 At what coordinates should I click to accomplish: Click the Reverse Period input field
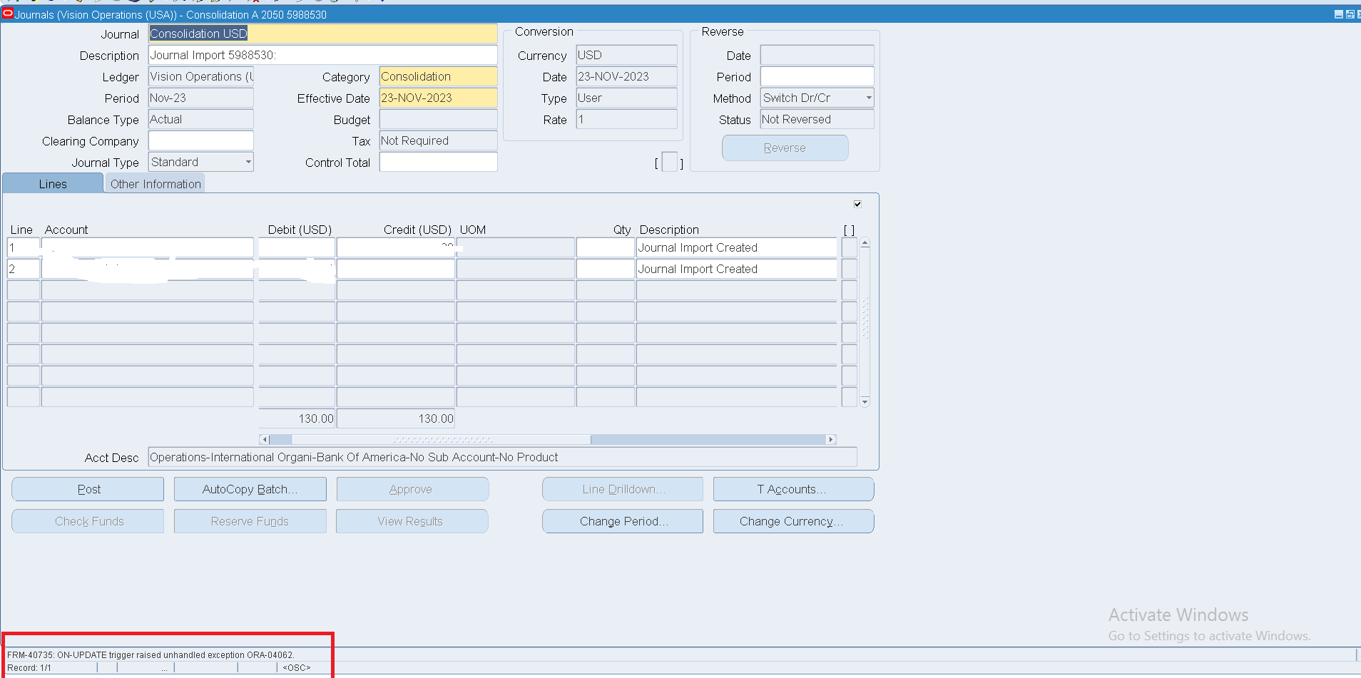816,77
